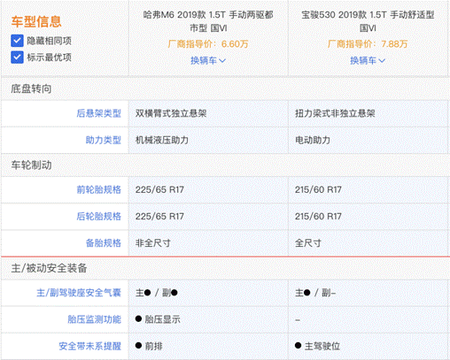Image resolution: width=450 pixels, height=360 pixels.
Task: Click the 胎压监测功能 parameter link
Action: (94, 319)
